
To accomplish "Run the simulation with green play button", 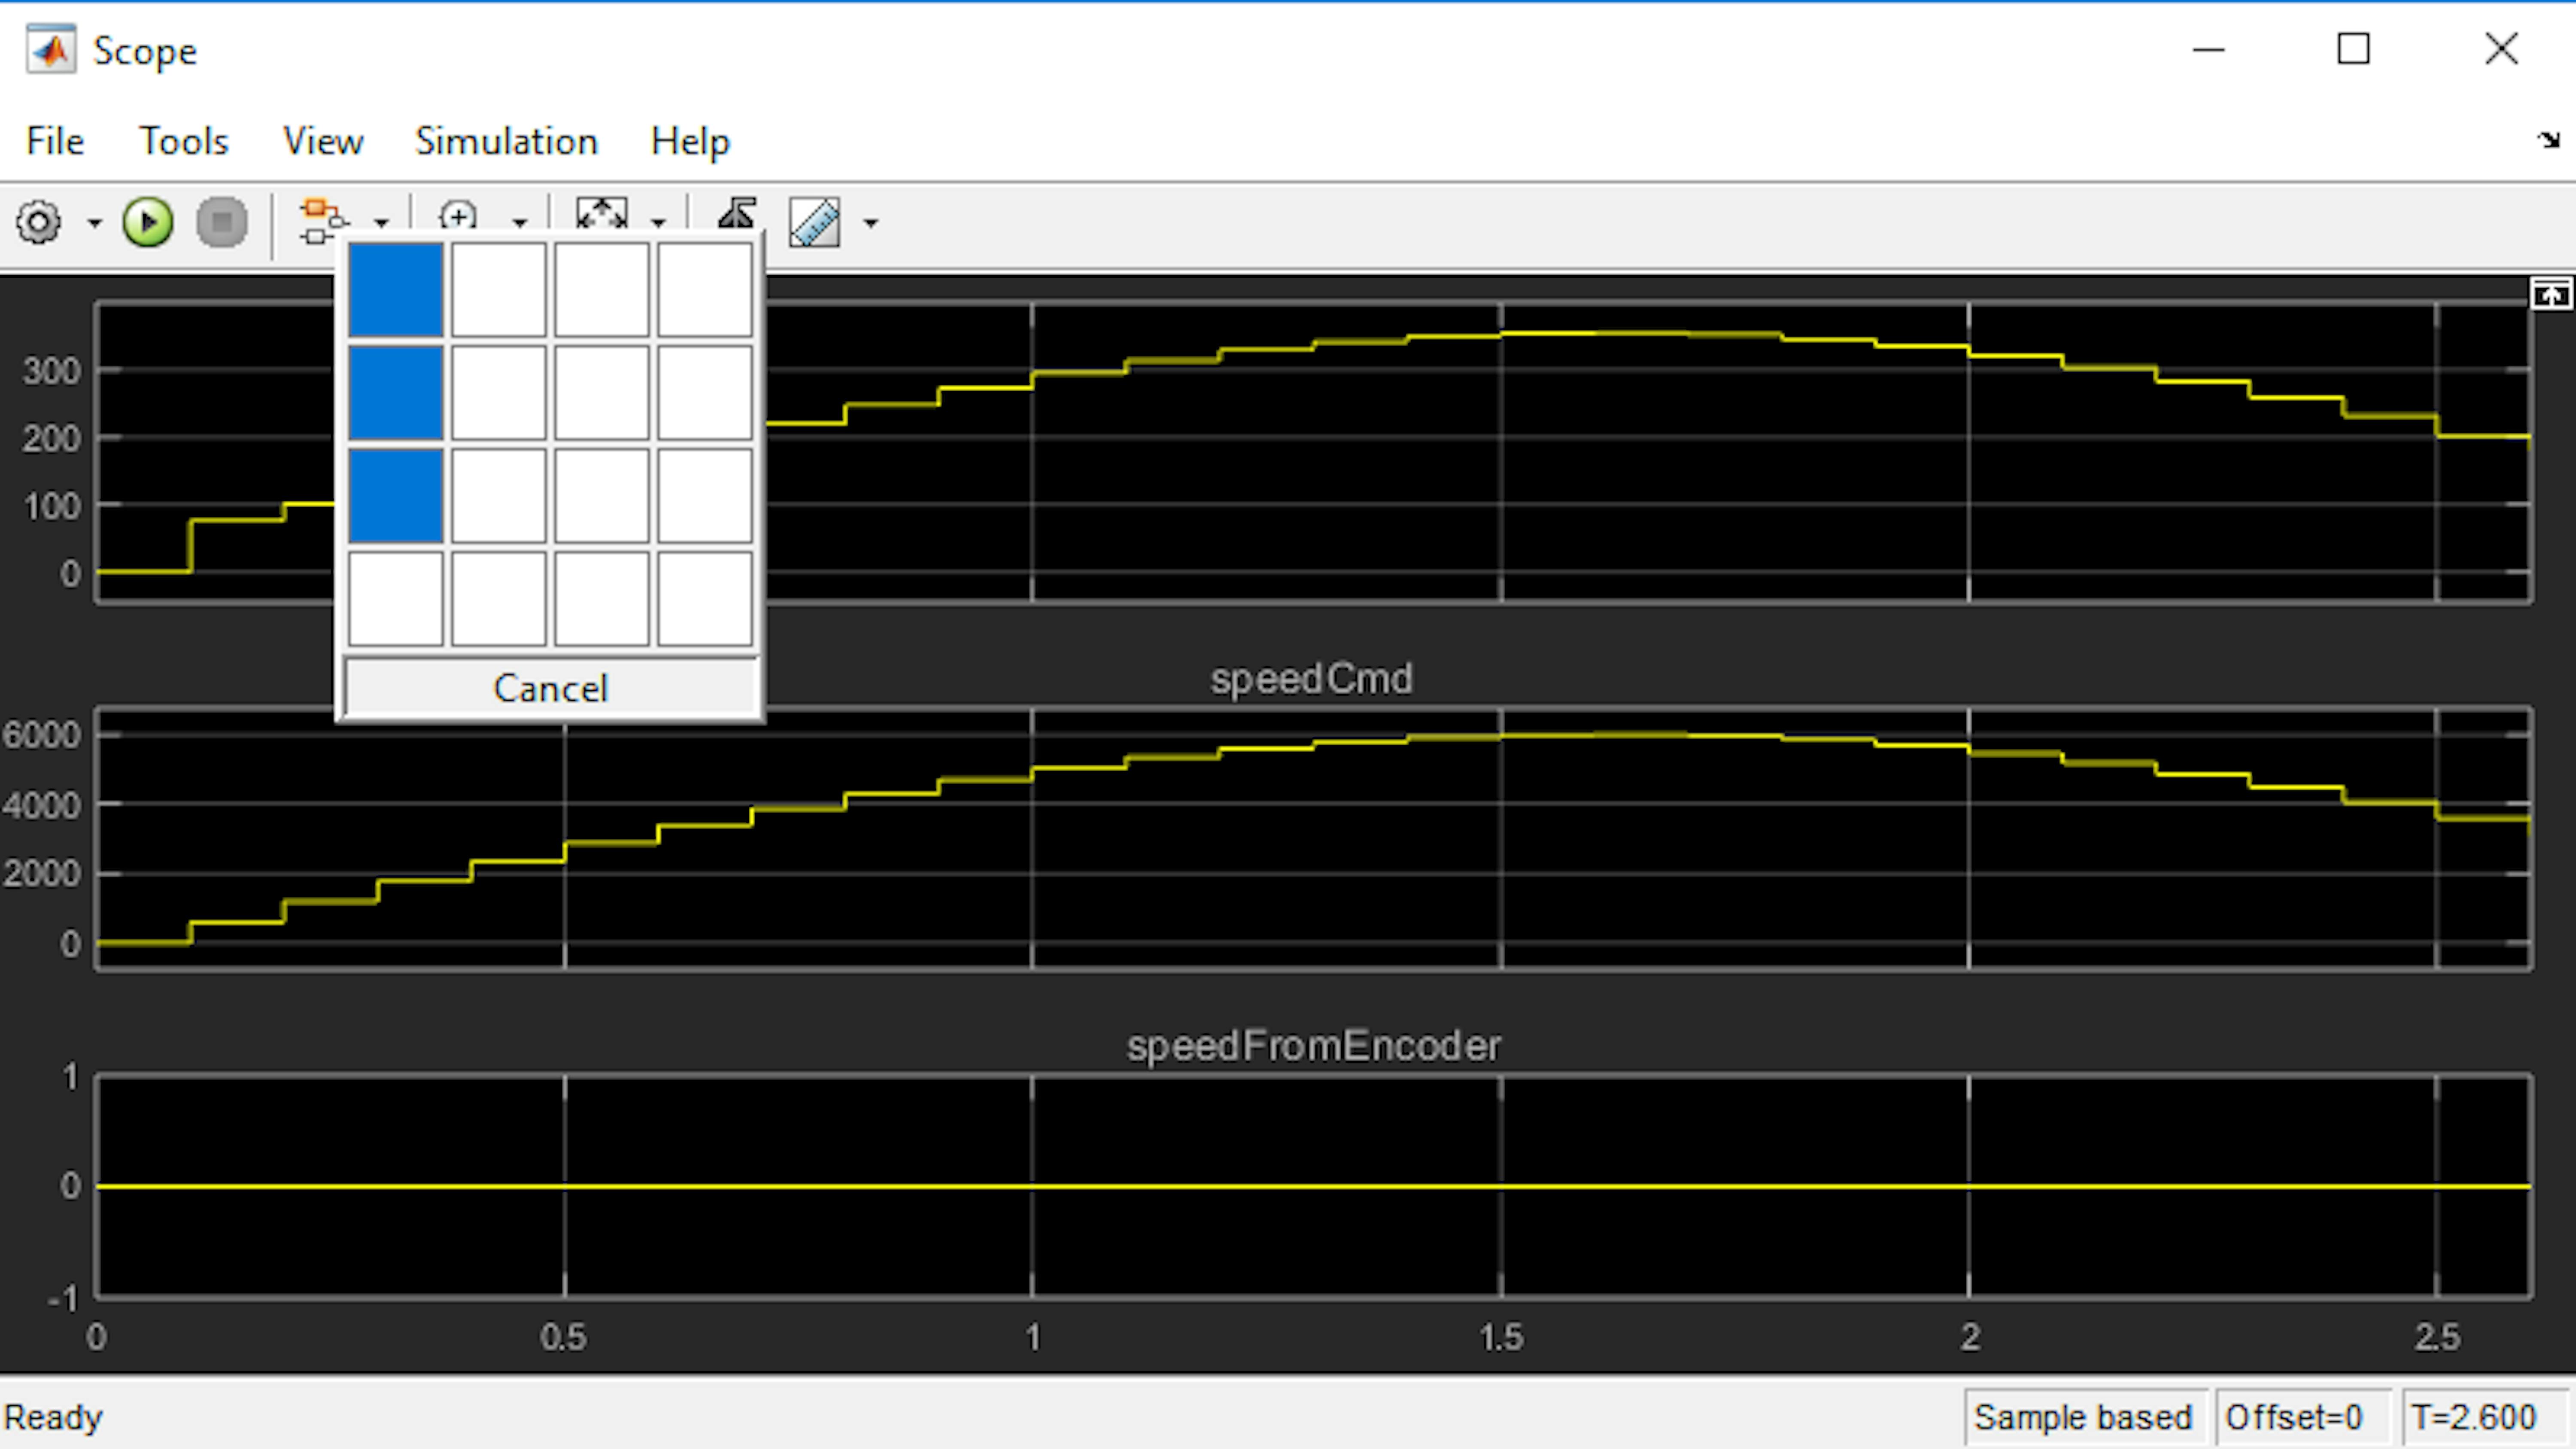I will point(148,222).
